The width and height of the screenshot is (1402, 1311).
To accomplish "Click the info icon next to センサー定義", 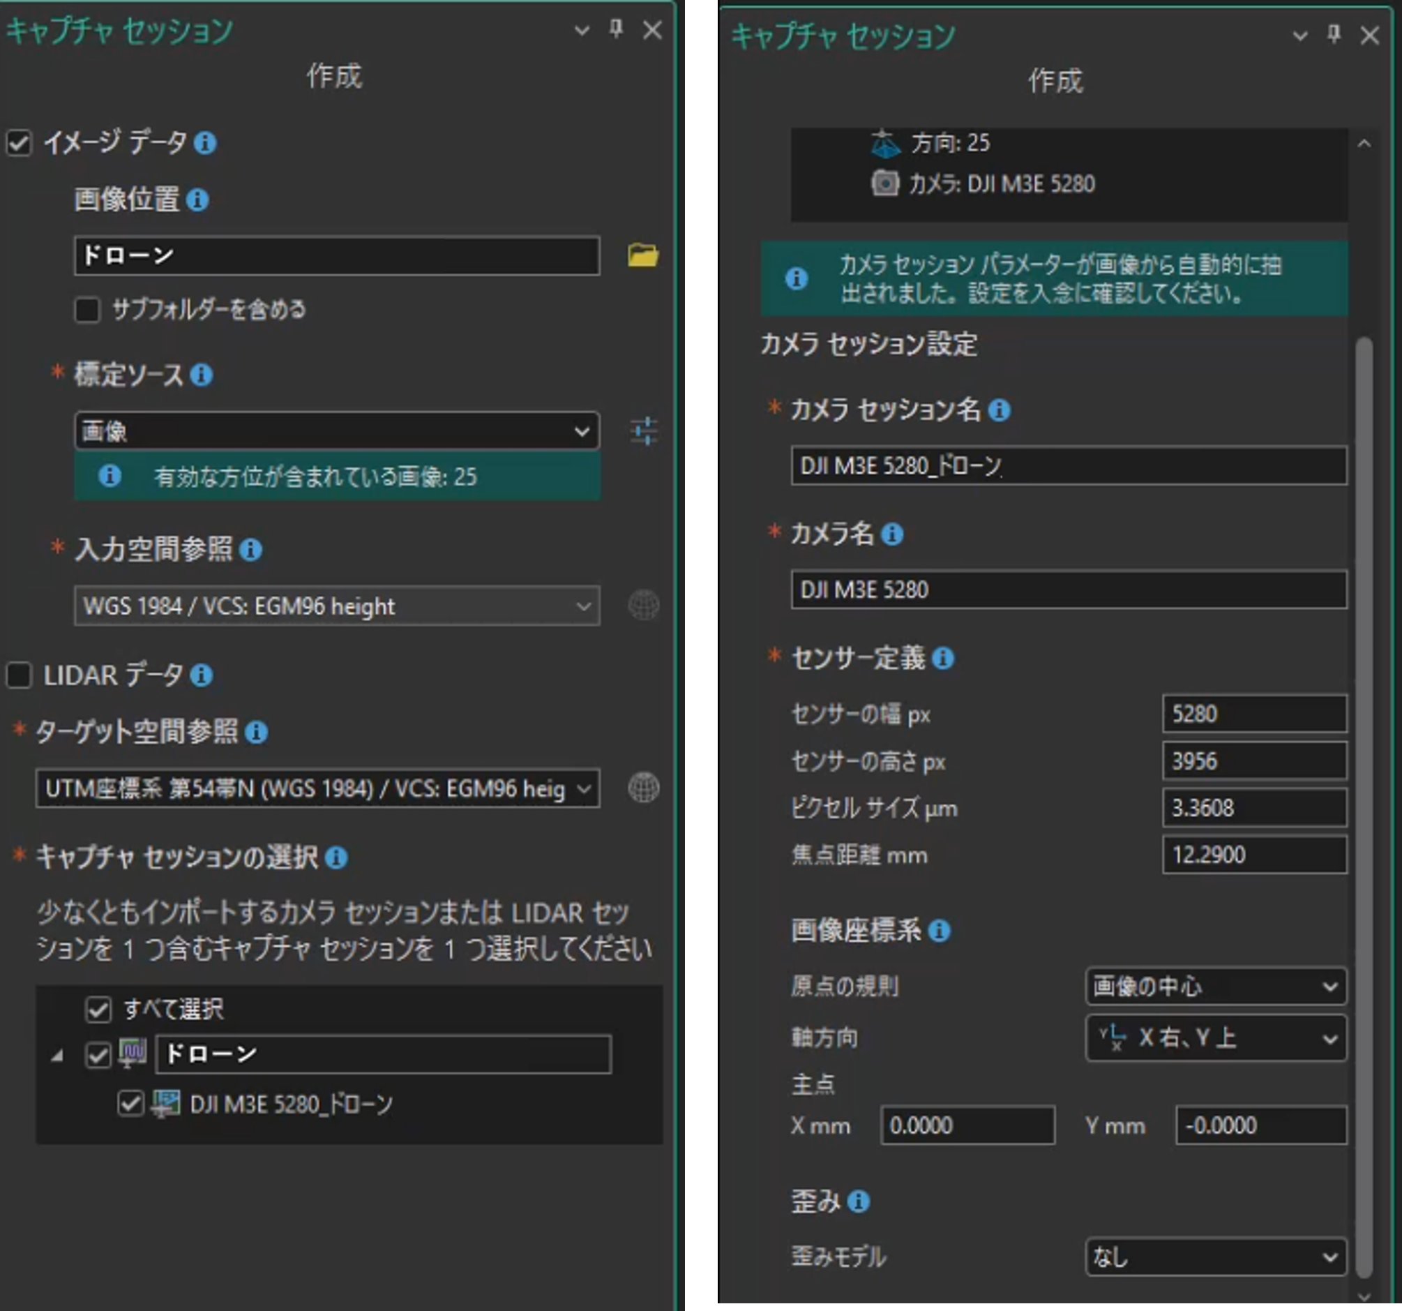I will (x=943, y=659).
